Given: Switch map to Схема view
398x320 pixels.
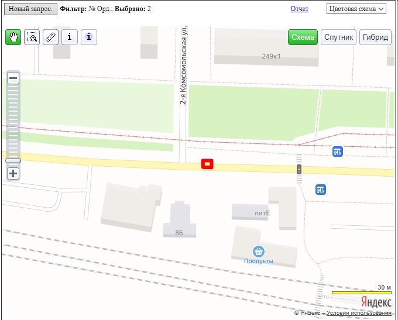Looking at the screenshot, I should (303, 37).
